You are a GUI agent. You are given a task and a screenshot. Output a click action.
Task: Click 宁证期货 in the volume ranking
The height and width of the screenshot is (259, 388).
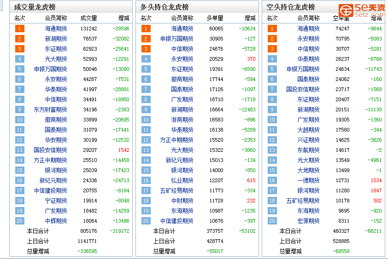pyautogui.click(x=56, y=201)
